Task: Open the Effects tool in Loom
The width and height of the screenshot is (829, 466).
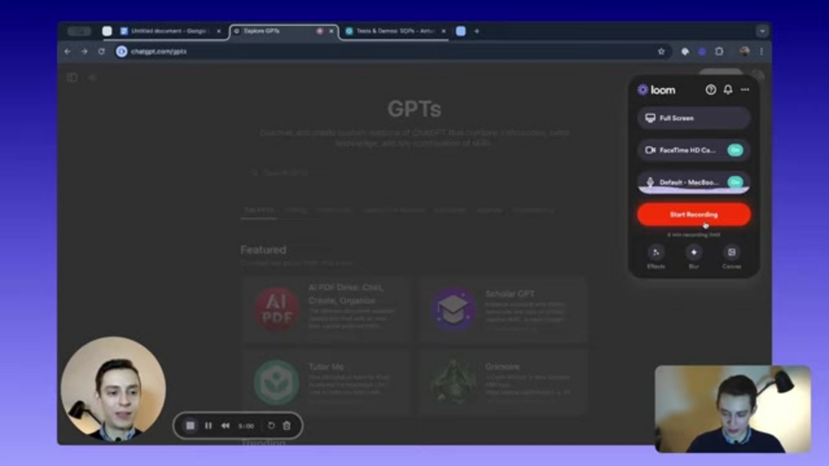Action: (x=656, y=256)
